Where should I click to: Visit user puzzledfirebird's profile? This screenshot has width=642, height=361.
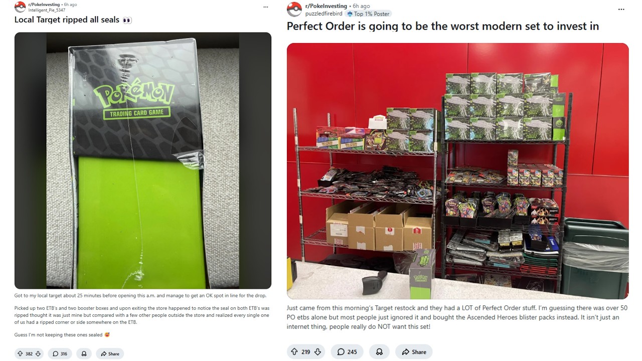click(324, 14)
